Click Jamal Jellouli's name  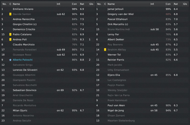tap(116, 9)
